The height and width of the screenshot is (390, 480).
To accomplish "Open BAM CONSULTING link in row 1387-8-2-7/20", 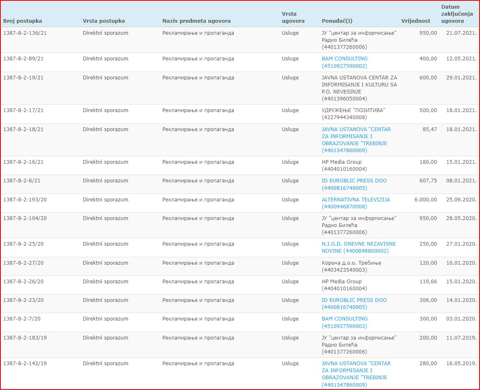I will (344, 322).
